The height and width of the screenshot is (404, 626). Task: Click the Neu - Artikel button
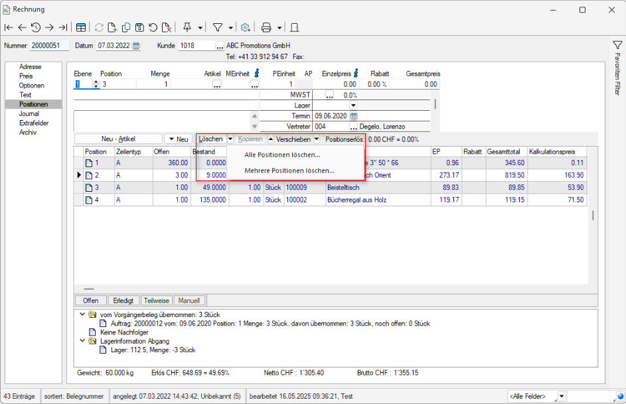click(119, 139)
